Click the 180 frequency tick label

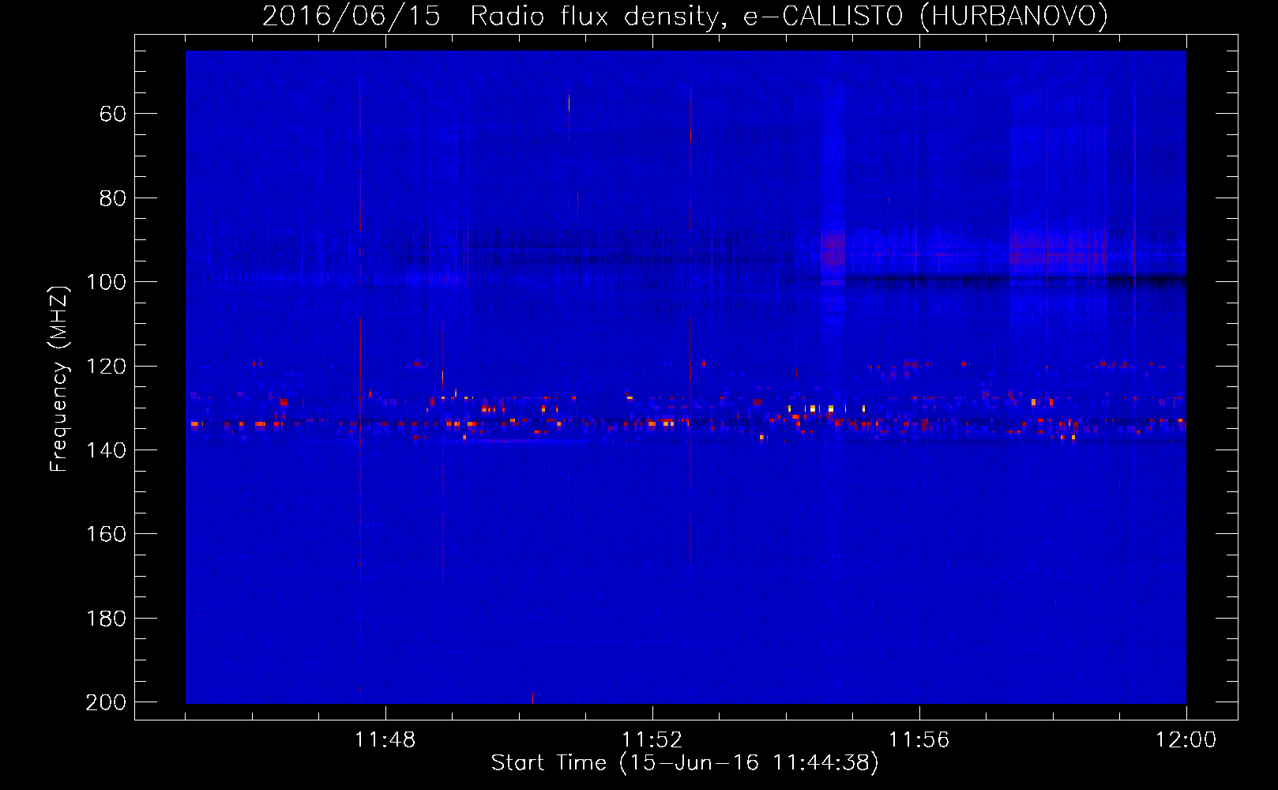pyautogui.click(x=106, y=619)
